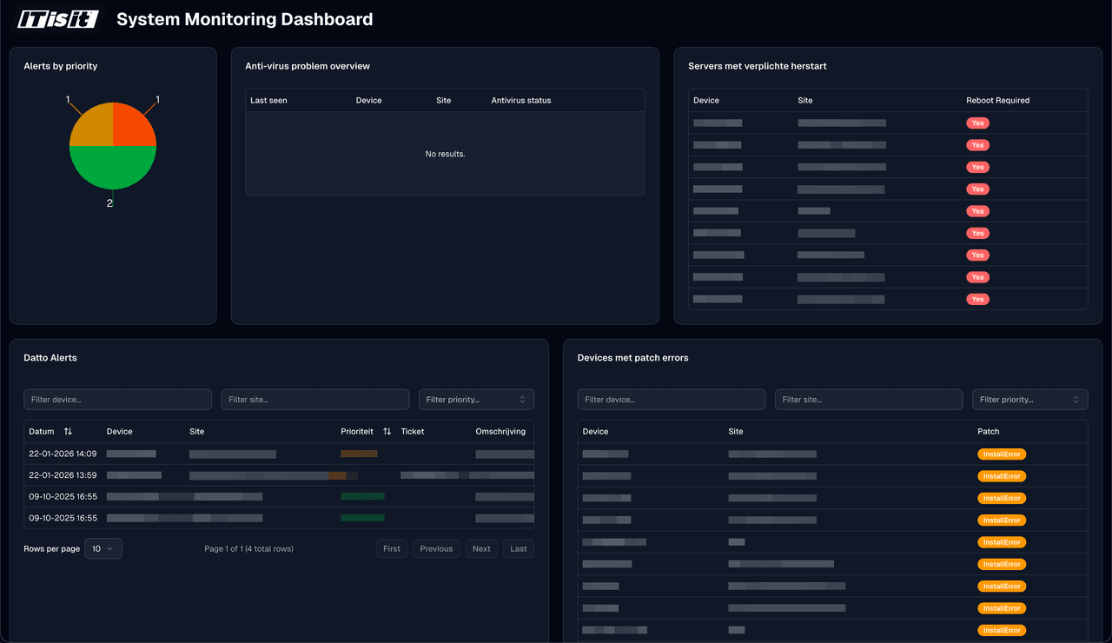This screenshot has height=643, width=1112.
Task: Click the ITisit logo
Action: tap(57, 19)
